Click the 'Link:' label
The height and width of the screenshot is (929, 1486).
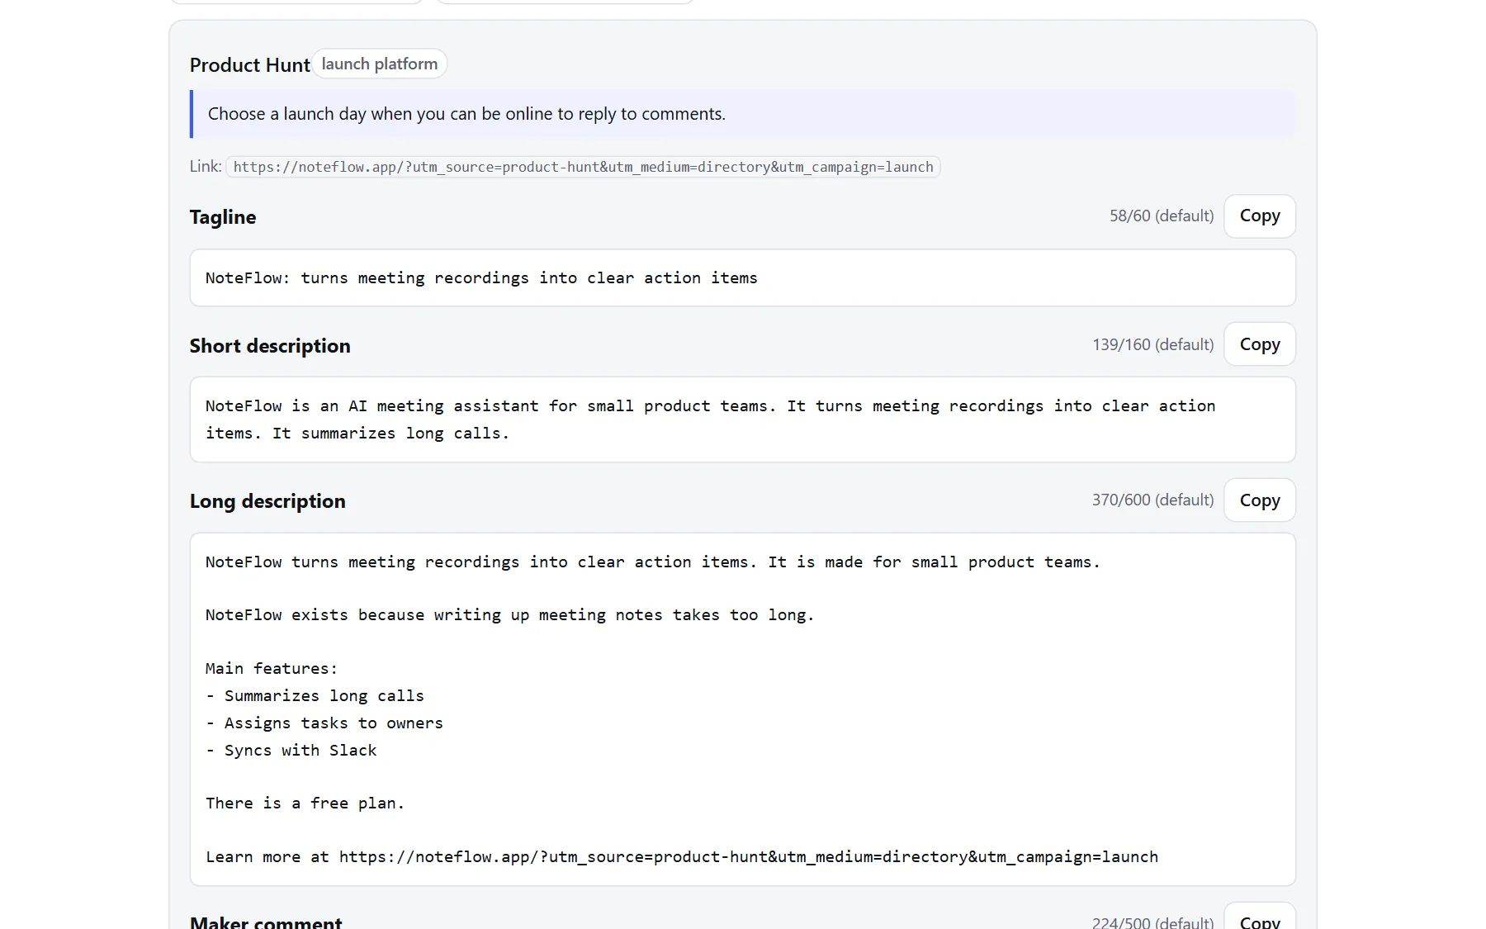point(206,166)
